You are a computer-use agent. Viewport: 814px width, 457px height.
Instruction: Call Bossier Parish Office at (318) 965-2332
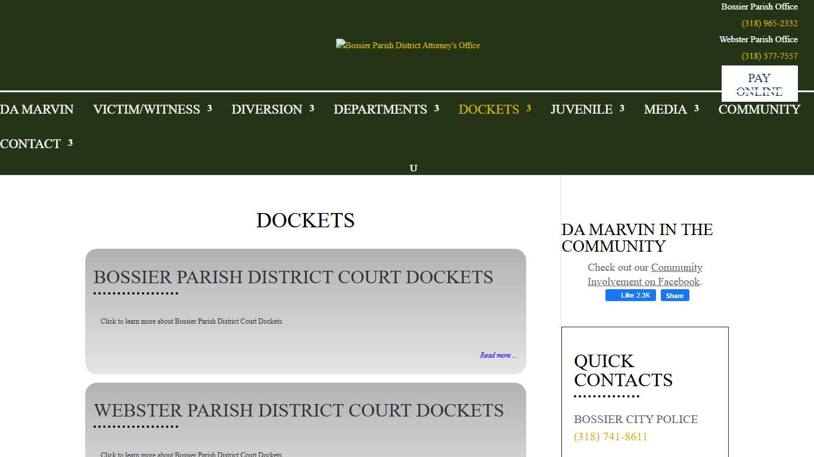(x=769, y=23)
